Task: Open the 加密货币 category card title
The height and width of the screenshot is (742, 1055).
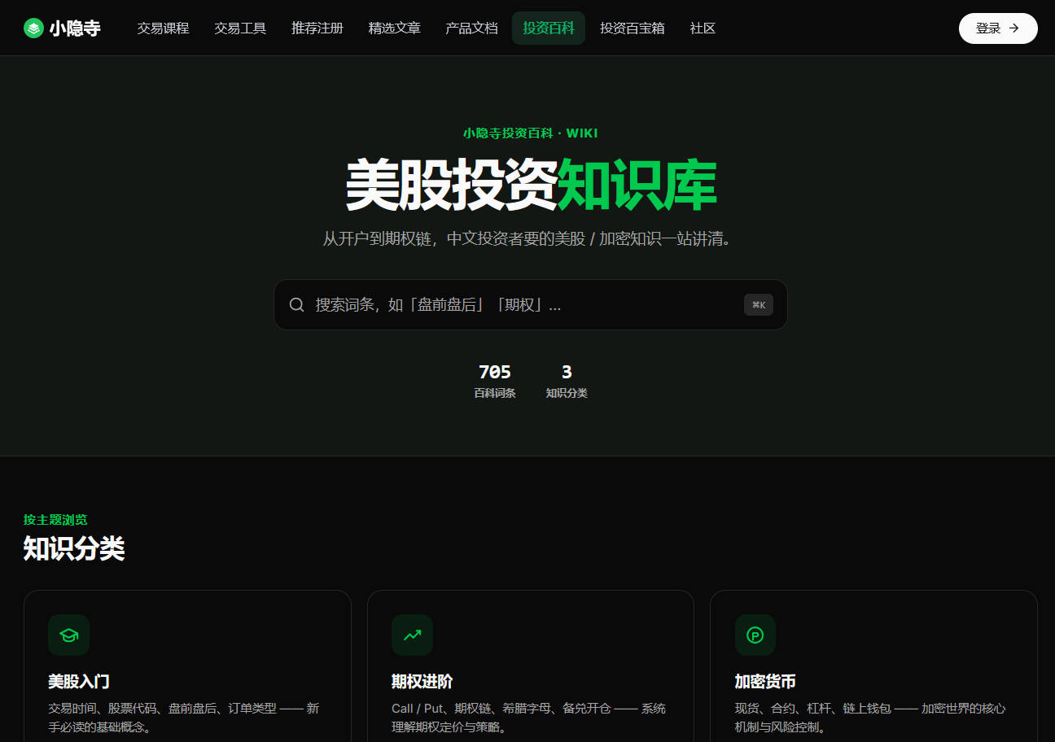Action: pos(765,682)
